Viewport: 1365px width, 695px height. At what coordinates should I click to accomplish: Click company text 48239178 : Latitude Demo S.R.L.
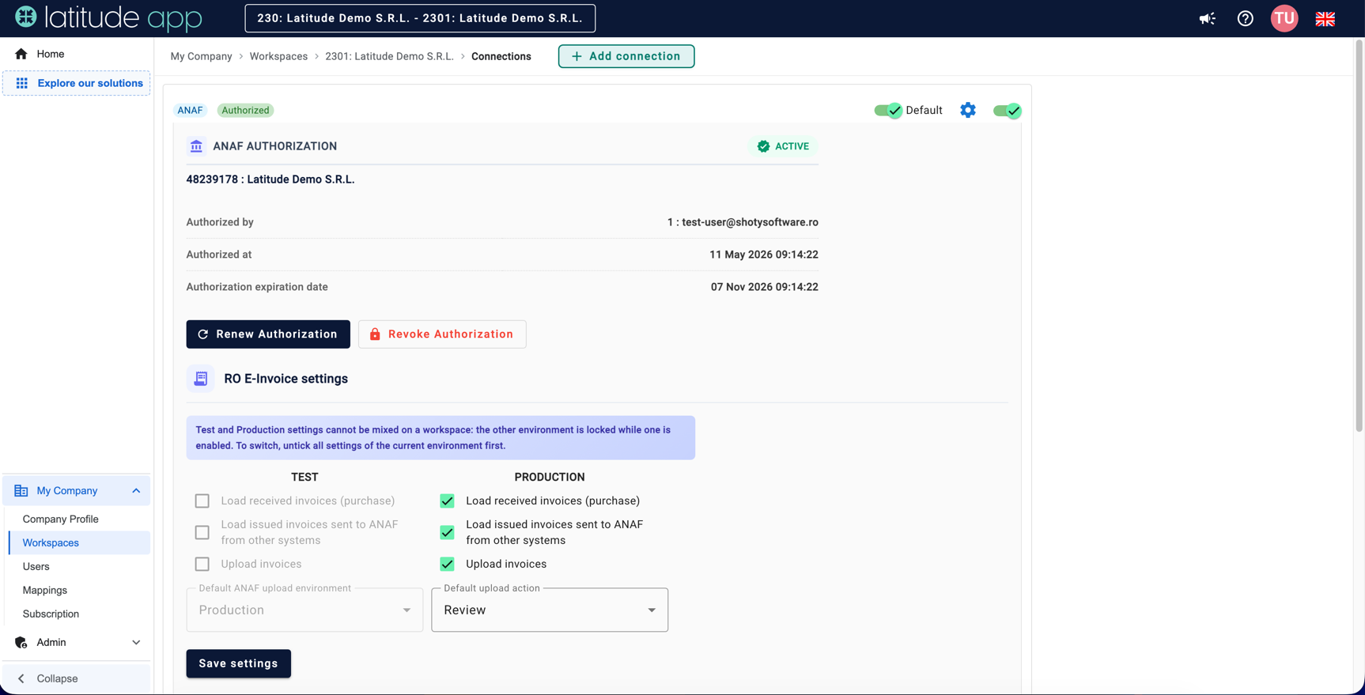pyautogui.click(x=270, y=179)
